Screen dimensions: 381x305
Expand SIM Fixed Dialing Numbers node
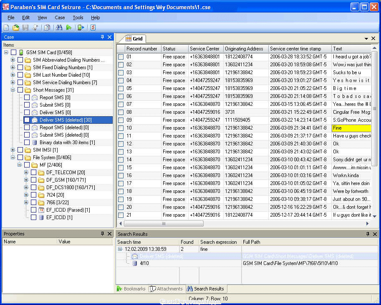(13, 67)
